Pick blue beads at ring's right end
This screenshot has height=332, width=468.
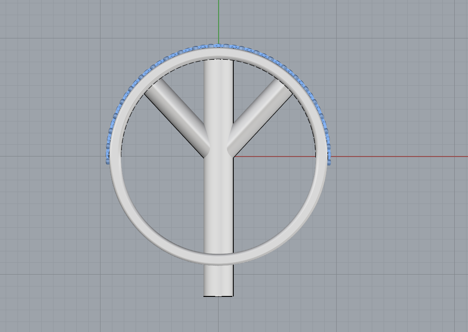(x=329, y=154)
